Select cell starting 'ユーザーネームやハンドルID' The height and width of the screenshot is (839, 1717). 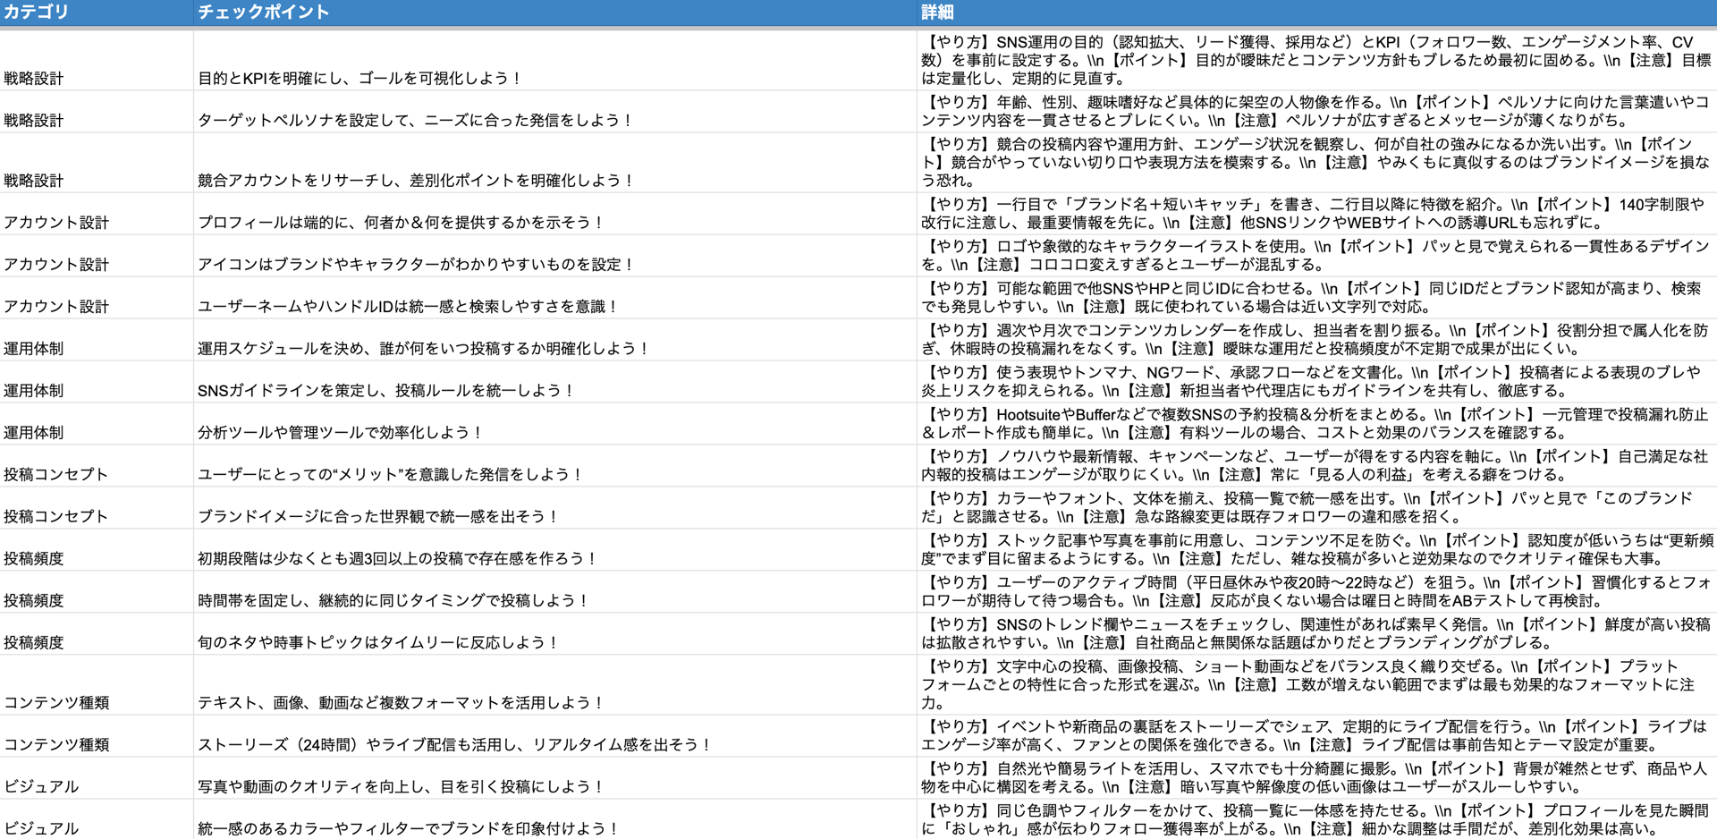tap(555, 298)
